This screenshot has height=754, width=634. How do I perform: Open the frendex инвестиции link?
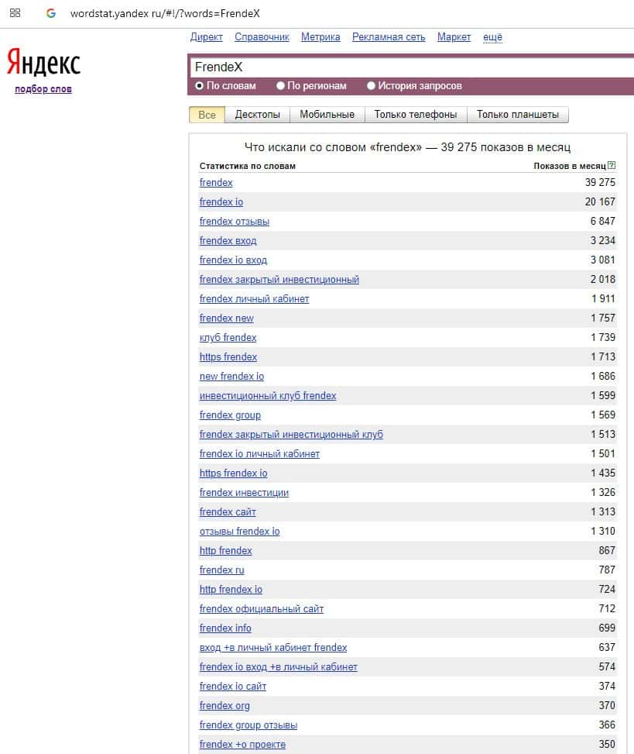[245, 492]
